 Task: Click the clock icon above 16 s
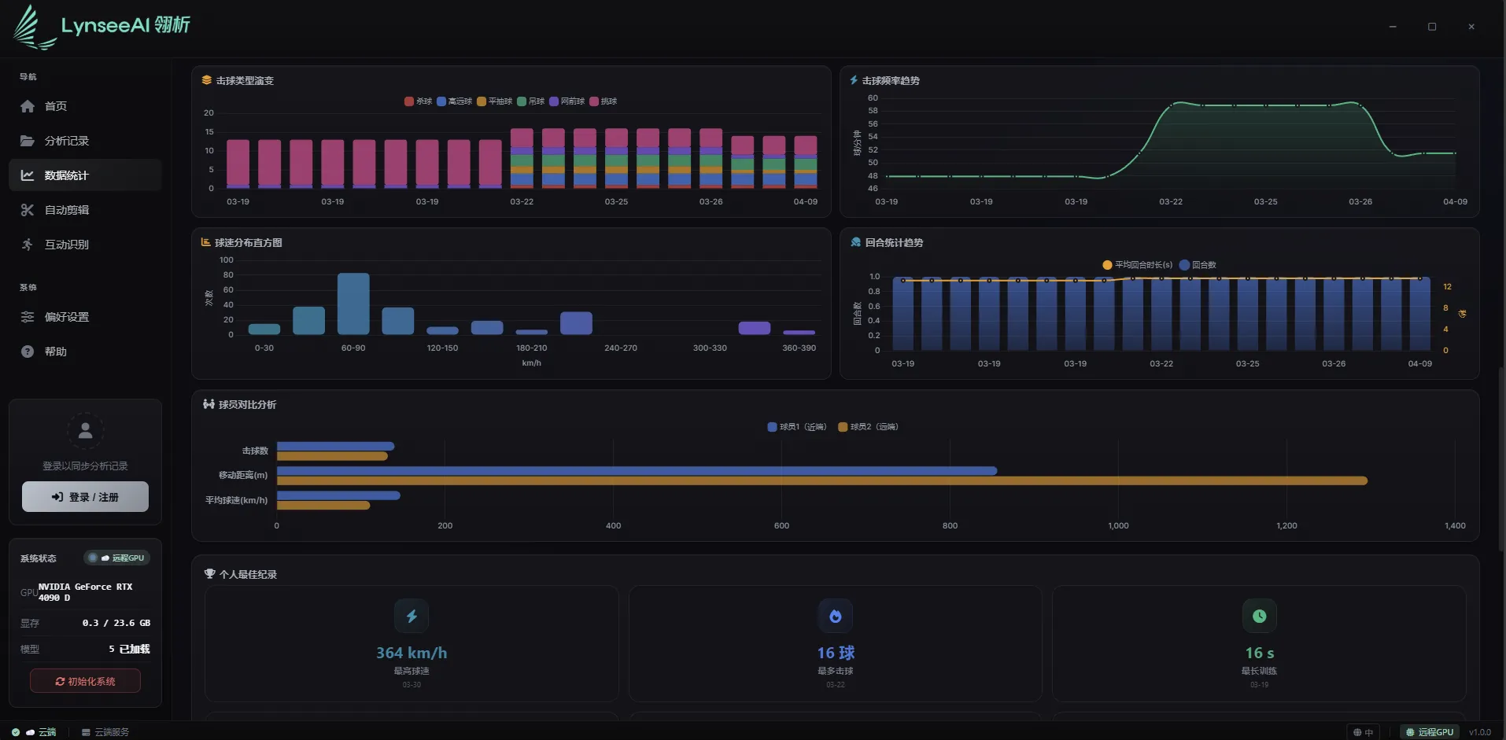click(1259, 617)
